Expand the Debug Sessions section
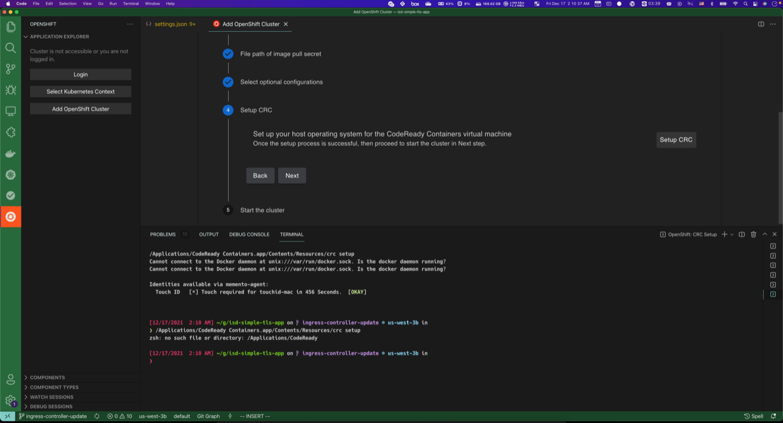The width and height of the screenshot is (783, 423). click(x=80, y=406)
